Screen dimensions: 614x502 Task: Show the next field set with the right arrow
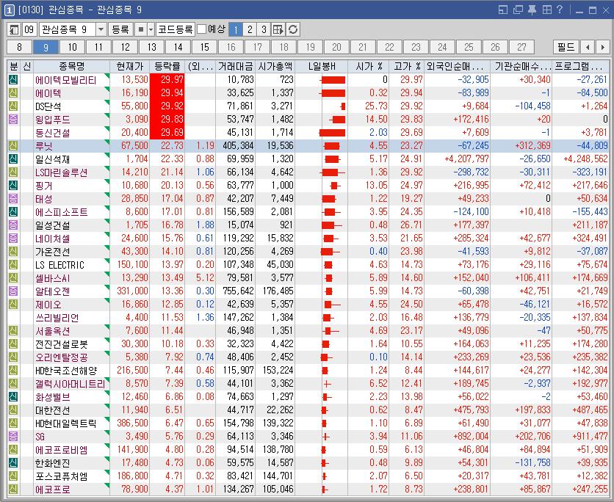click(602, 48)
